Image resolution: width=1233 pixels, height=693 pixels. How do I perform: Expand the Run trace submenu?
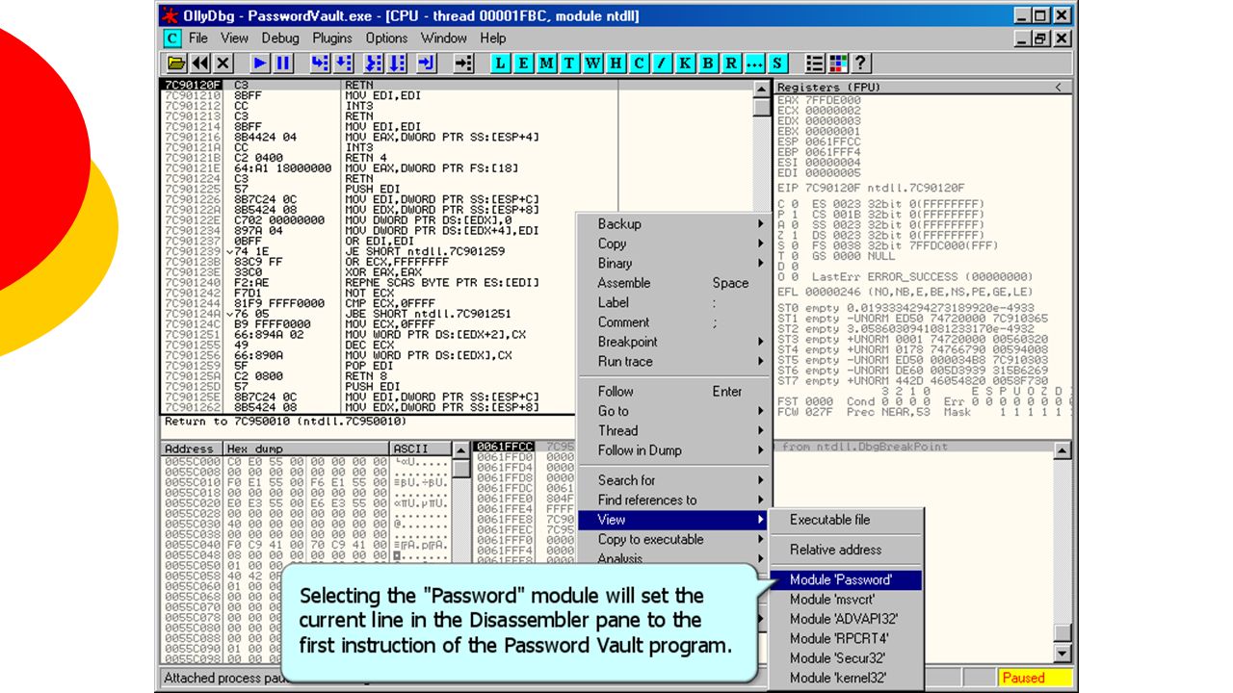[x=673, y=362]
